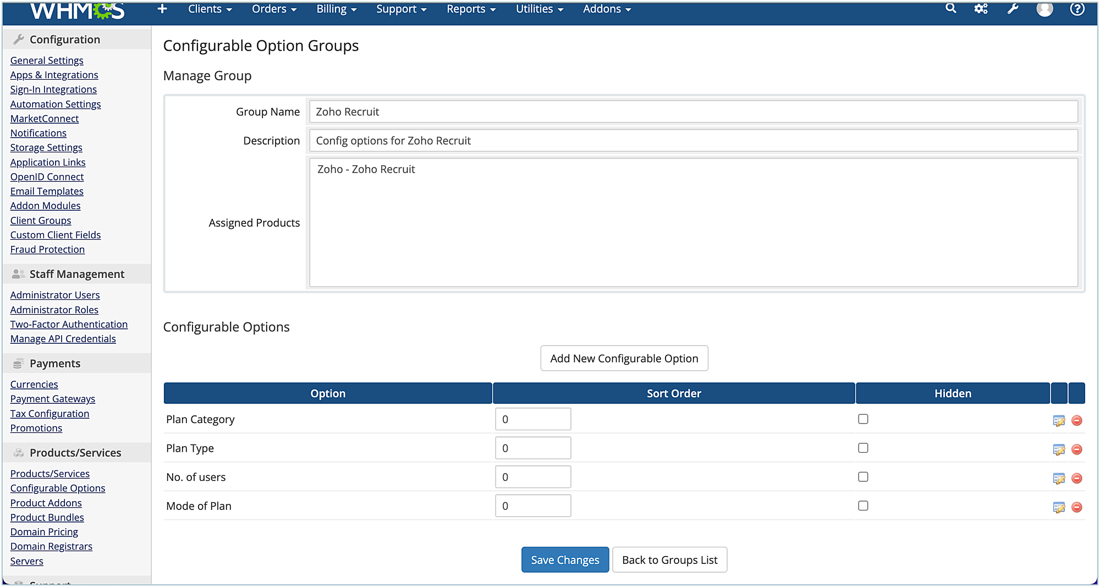The image size is (1100, 587).
Task: Toggle Hidden checkbox for Plan Type
Action: click(x=863, y=448)
